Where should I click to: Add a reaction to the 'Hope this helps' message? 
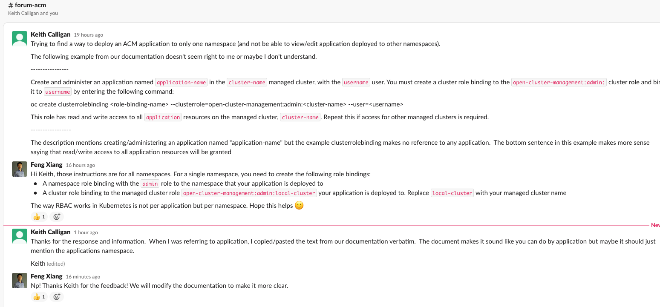click(x=57, y=217)
